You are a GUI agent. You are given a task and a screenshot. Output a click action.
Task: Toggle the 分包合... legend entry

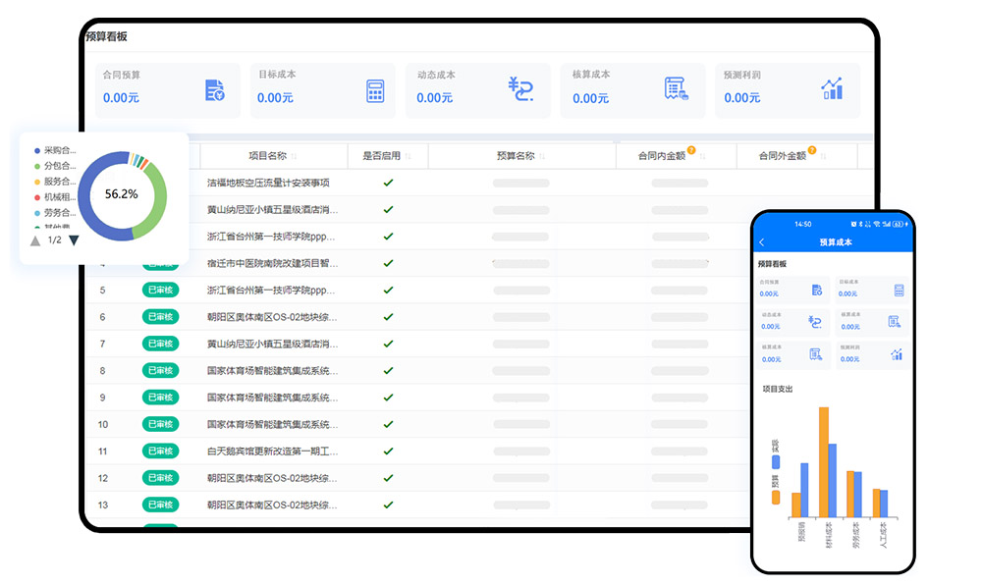pyautogui.click(x=55, y=166)
